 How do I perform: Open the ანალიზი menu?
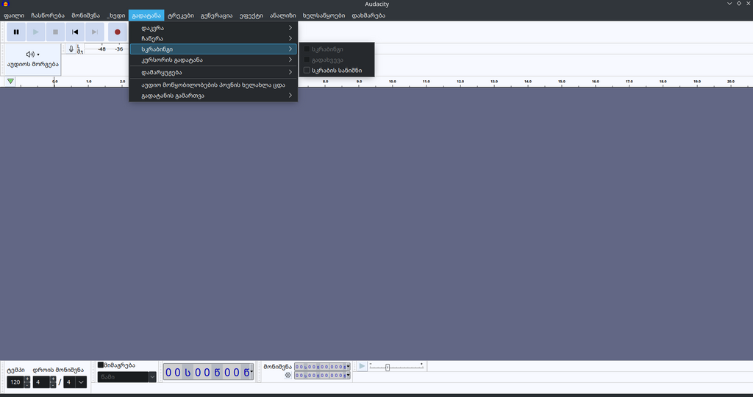click(x=283, y=15)
